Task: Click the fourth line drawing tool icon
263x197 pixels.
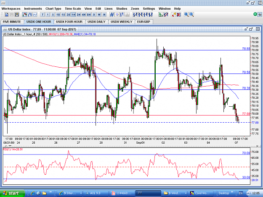Action: 151,15
